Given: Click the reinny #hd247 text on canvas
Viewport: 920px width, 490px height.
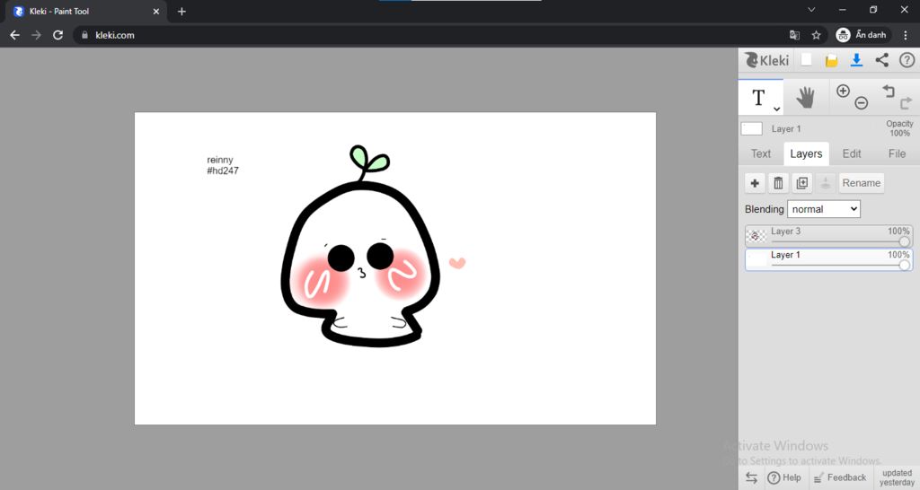Looking at the screenshot, I should [x=223, y=165].
